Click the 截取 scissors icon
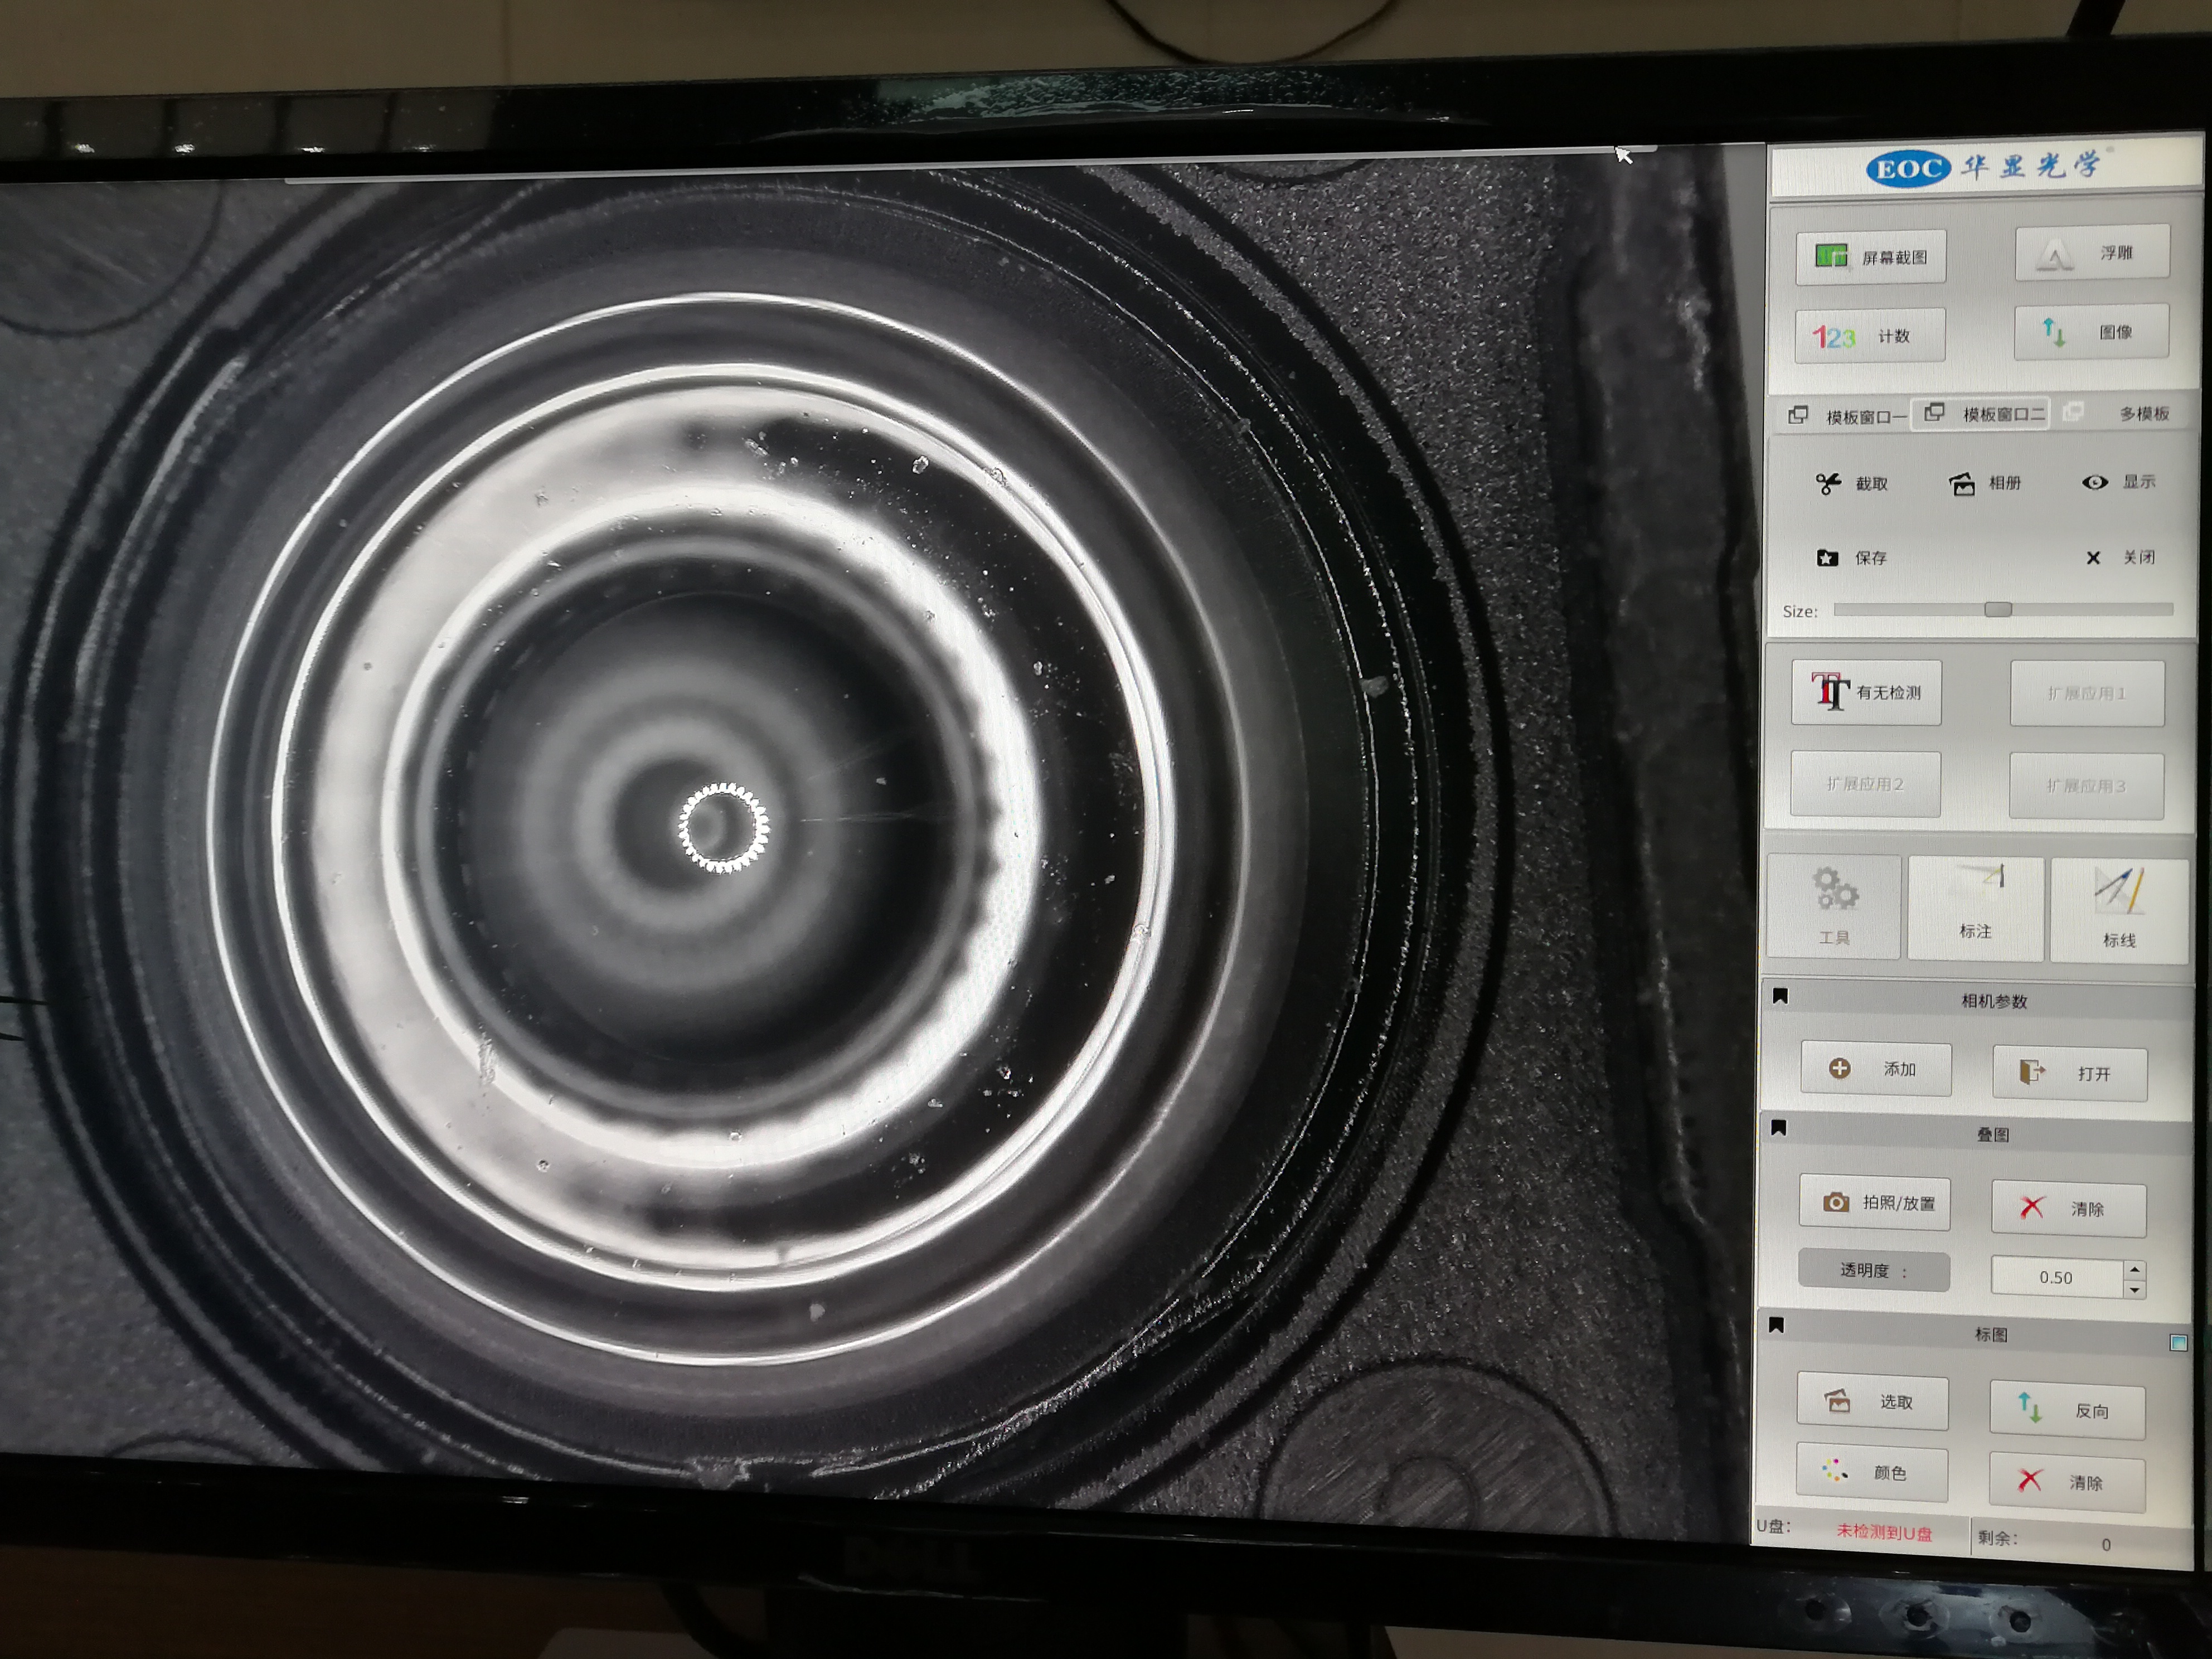Image resolution: width=2212 pixels, height=1659 pixels. (1828, 484)
